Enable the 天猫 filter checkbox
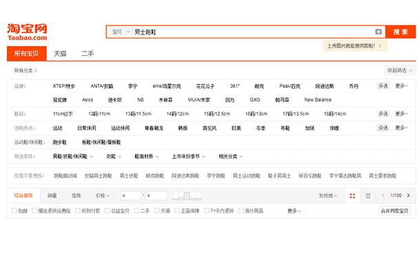Viewport: 417px width, 258px height. [157, 211]
